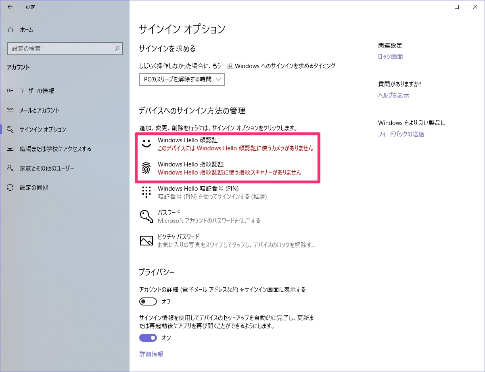Click the page title サインイン オプション

point(182,29)
